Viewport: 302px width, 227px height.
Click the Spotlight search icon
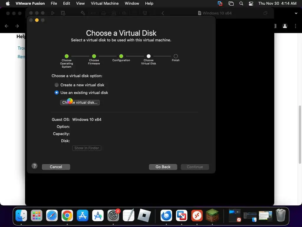pyautogui.click(x=241, y=4)
